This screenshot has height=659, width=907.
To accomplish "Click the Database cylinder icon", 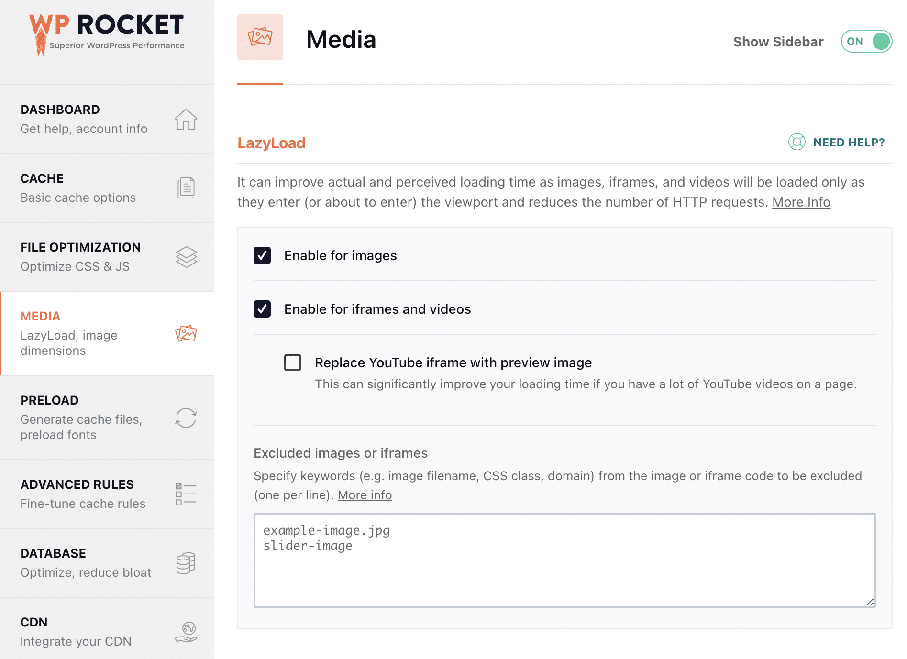I will pyautogui.click(x=186, y=563).
